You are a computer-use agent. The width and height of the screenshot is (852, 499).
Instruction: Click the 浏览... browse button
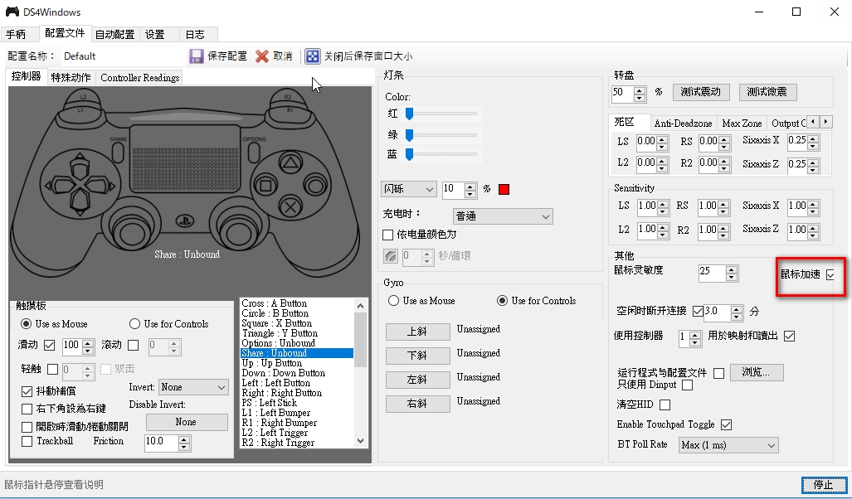[756, 372]
